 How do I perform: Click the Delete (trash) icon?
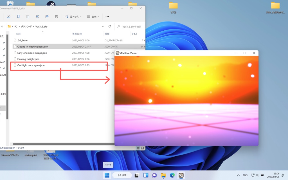point(56,16)
